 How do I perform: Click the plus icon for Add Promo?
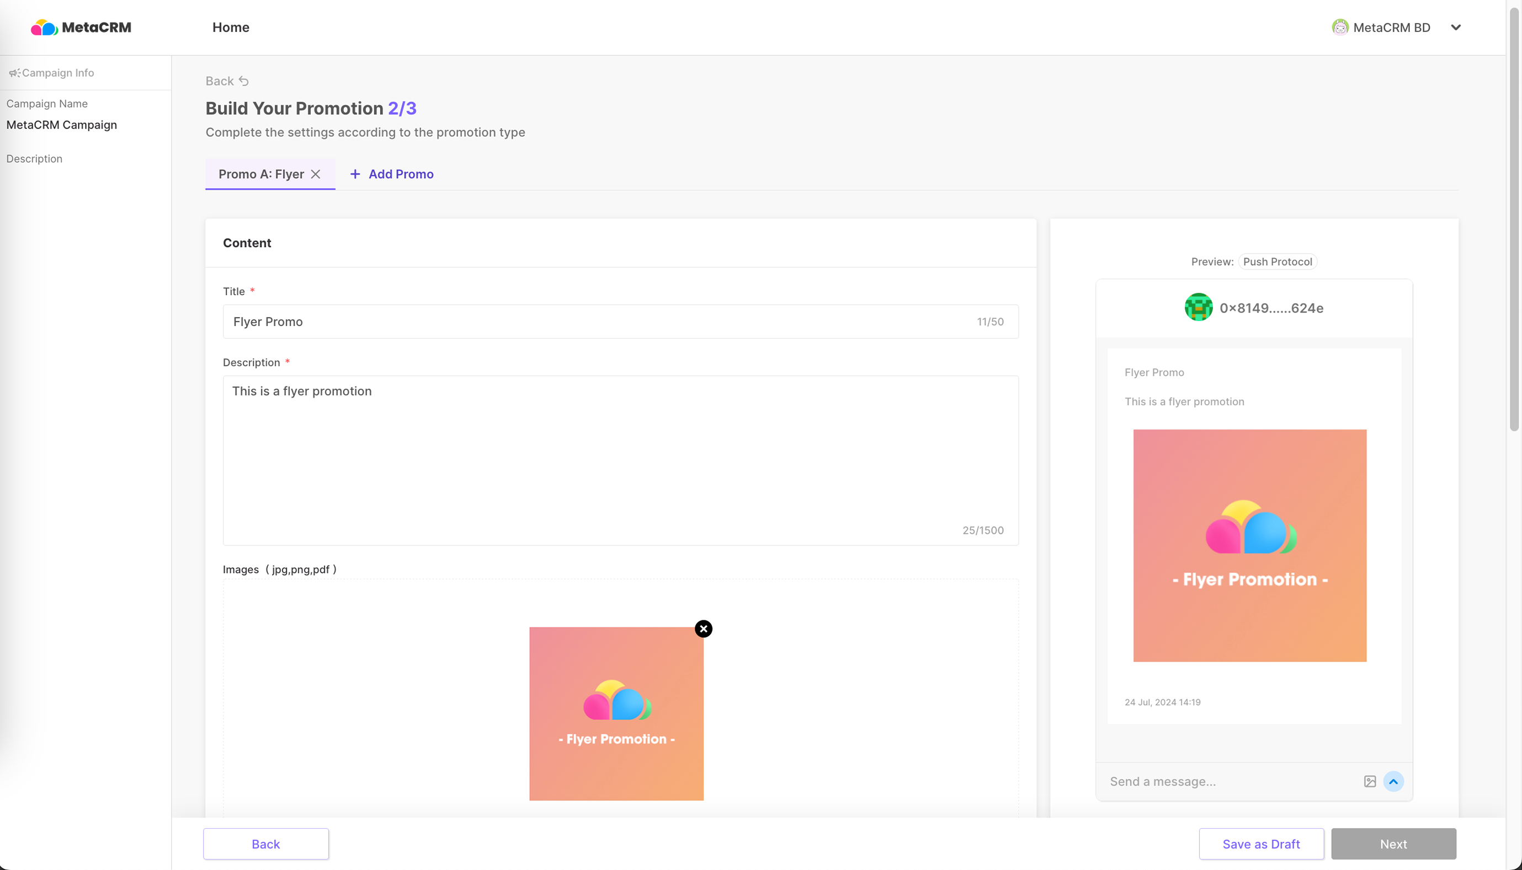click(x=355, y=174)
